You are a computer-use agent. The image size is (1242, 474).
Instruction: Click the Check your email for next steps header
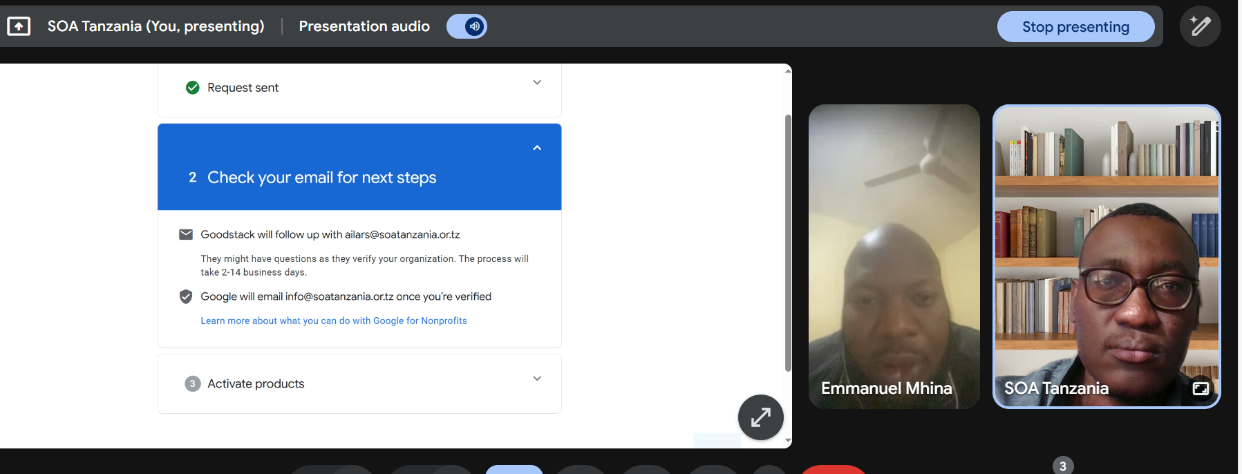(321, 178)
